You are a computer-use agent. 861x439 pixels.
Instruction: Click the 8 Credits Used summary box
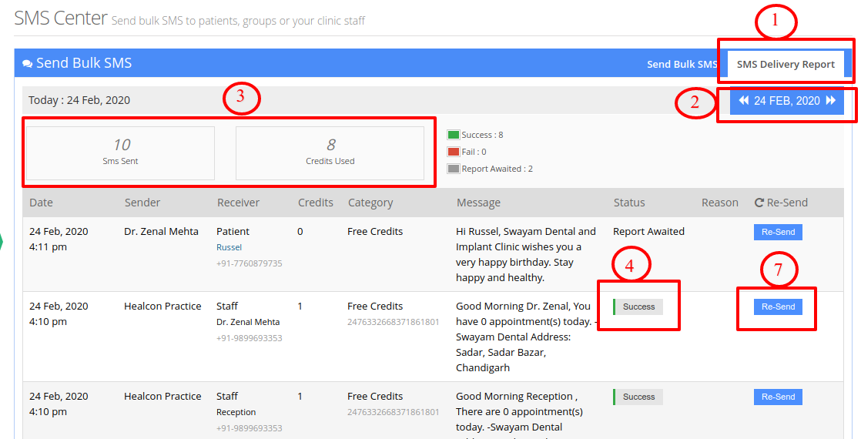coord(330,153)
